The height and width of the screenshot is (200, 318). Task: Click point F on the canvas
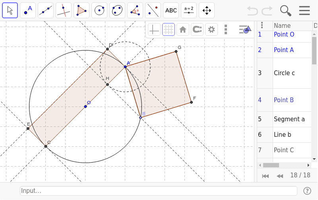(191, 102)
